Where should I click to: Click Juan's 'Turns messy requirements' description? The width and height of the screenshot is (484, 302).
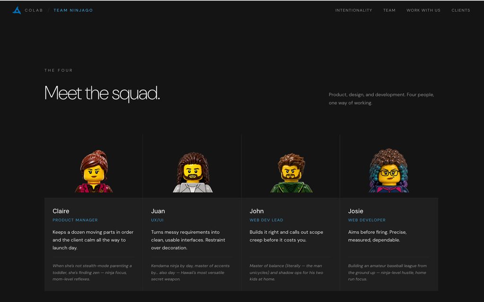[x=188, y=240]
